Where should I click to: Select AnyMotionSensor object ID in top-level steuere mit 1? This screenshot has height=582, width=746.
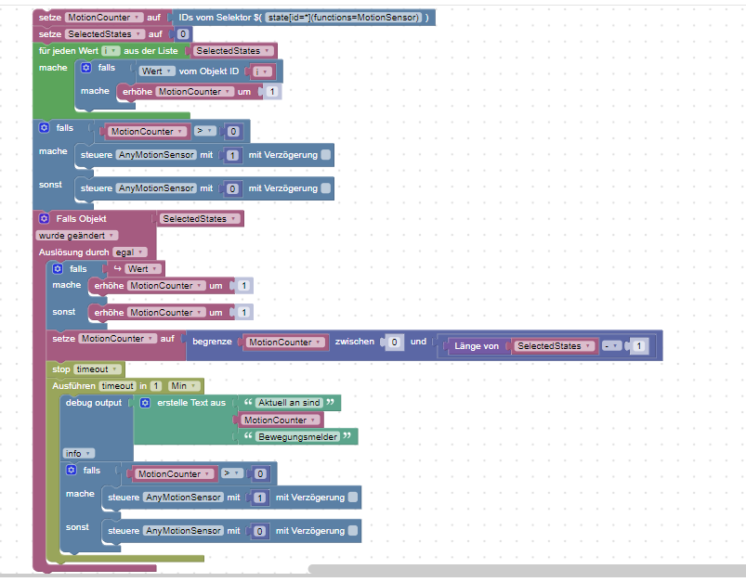[x=156, y=154]
